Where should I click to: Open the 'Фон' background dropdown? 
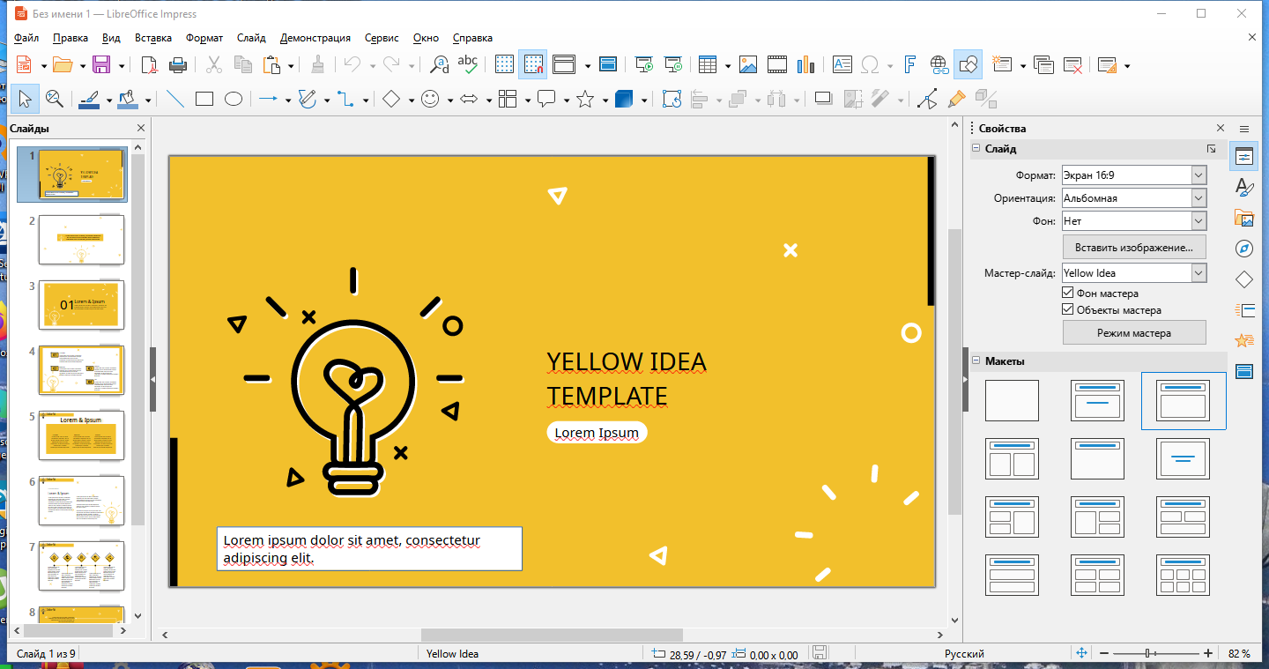(x=1133, y=221)
